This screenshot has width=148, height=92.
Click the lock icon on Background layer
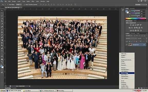(144, 45)
